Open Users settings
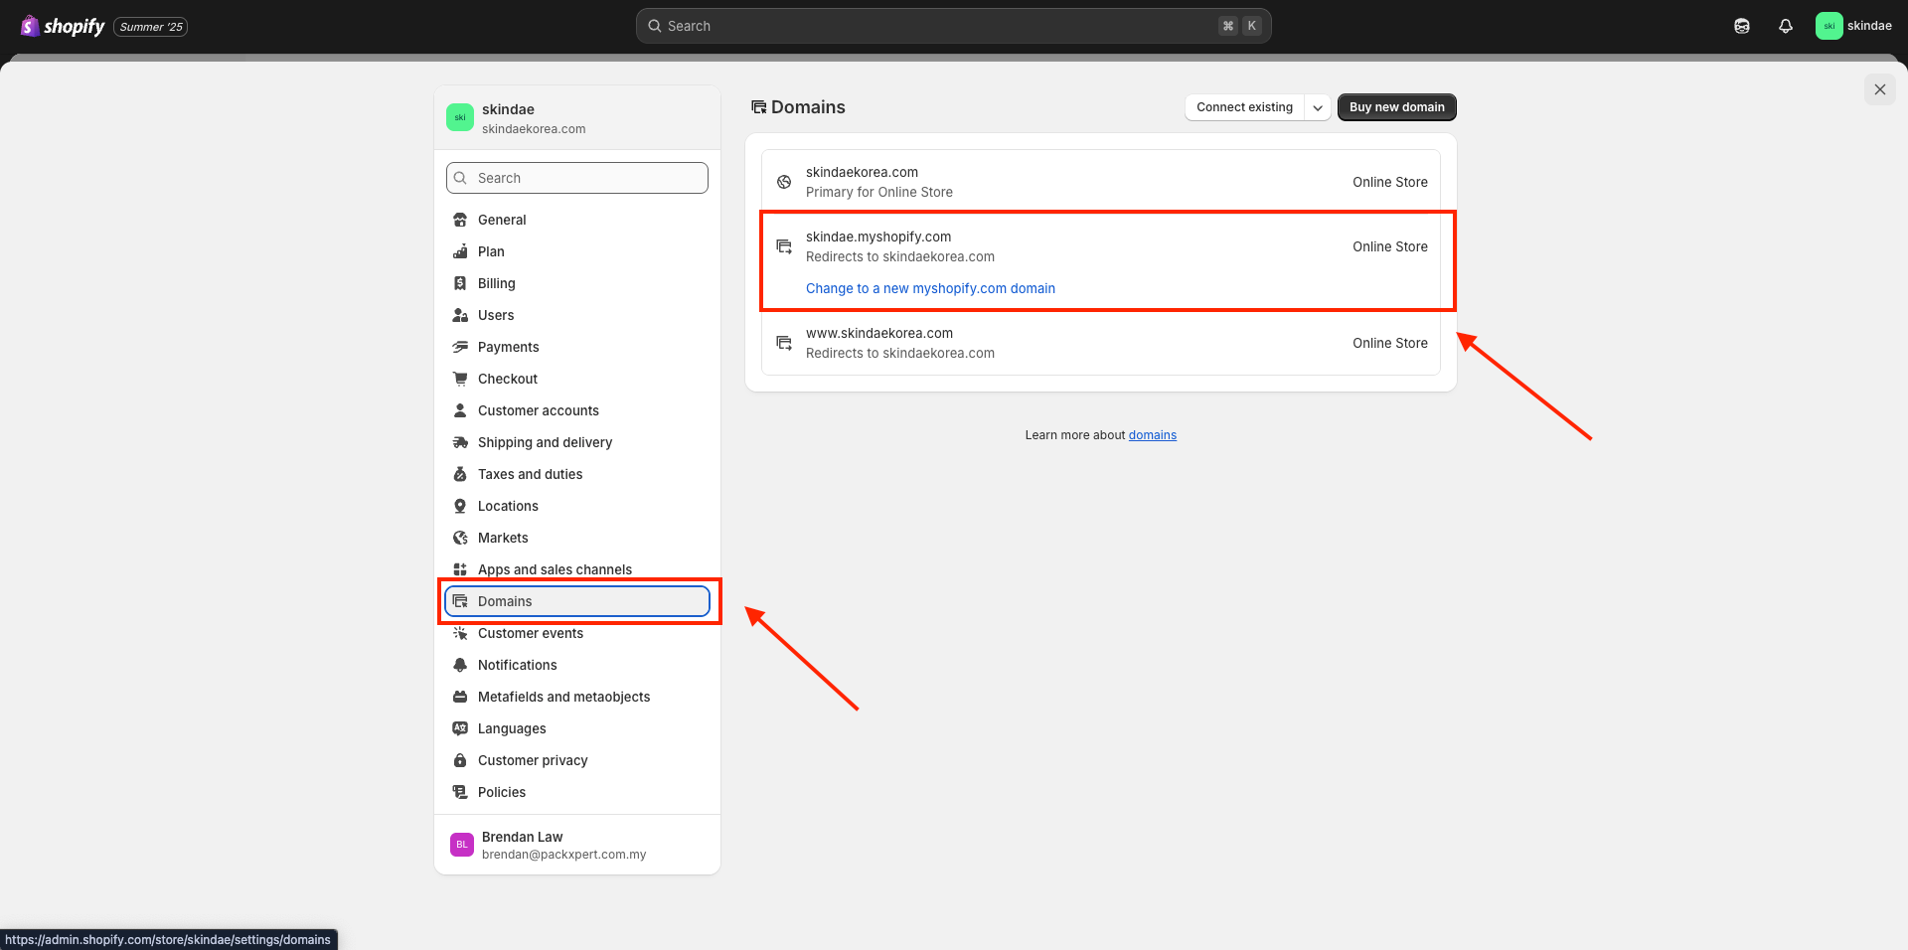1908x950 pixels. [577, 315]
